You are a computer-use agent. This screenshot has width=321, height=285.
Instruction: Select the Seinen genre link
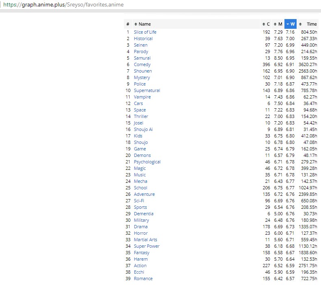click(141, 45)
